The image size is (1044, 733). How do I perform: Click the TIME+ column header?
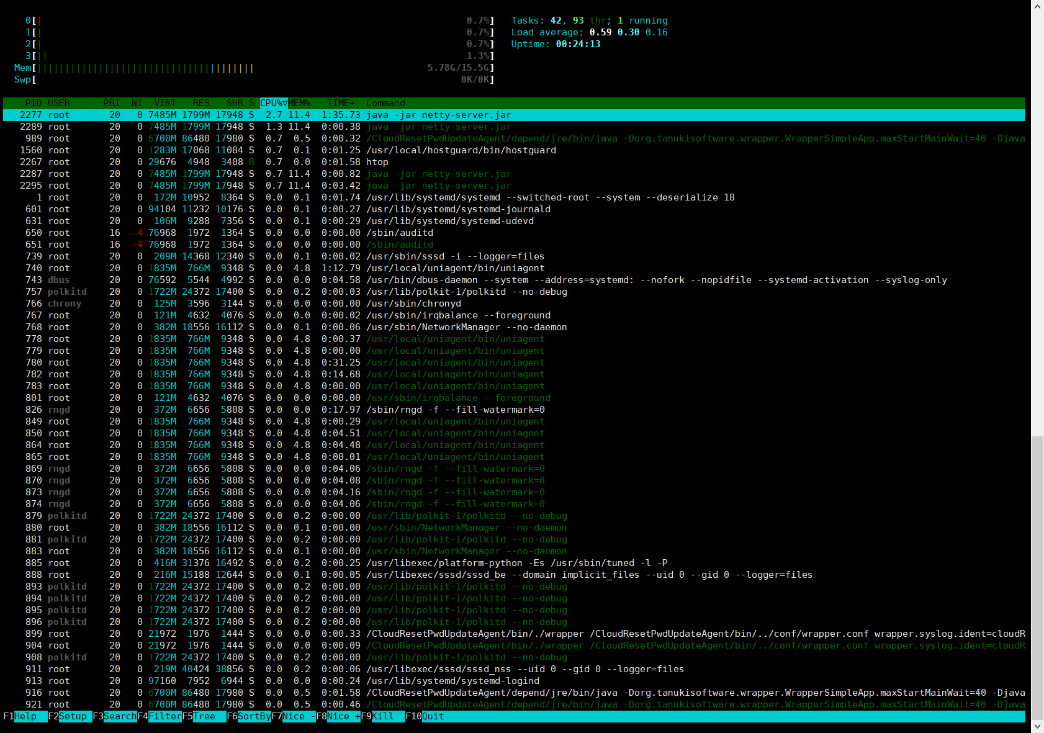click(341, 103)
